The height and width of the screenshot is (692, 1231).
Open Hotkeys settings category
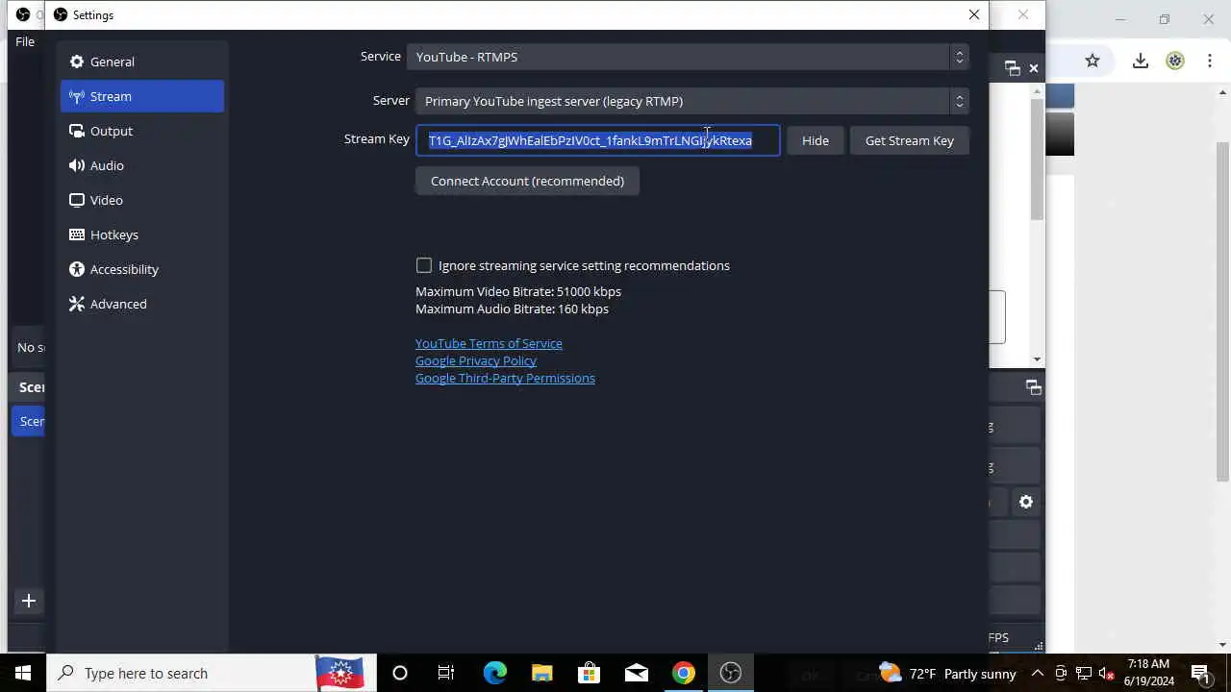[141, 235]
